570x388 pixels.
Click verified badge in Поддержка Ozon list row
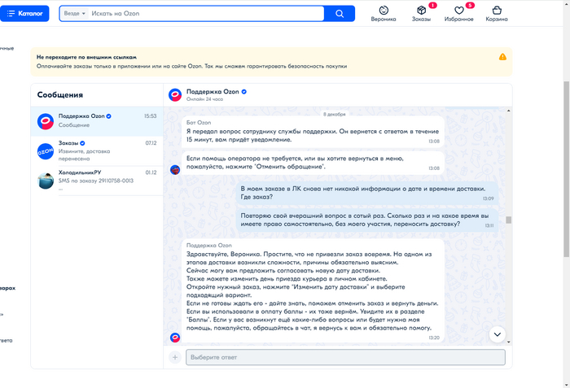click(x=108, y=116)
